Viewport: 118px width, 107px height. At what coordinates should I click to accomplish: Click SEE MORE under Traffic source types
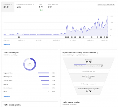tap(7, 96)
